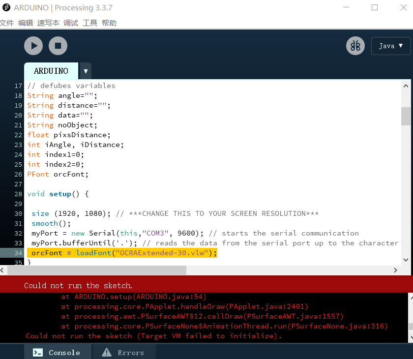Click the "COM3" string in line 32

coord(155,234)
